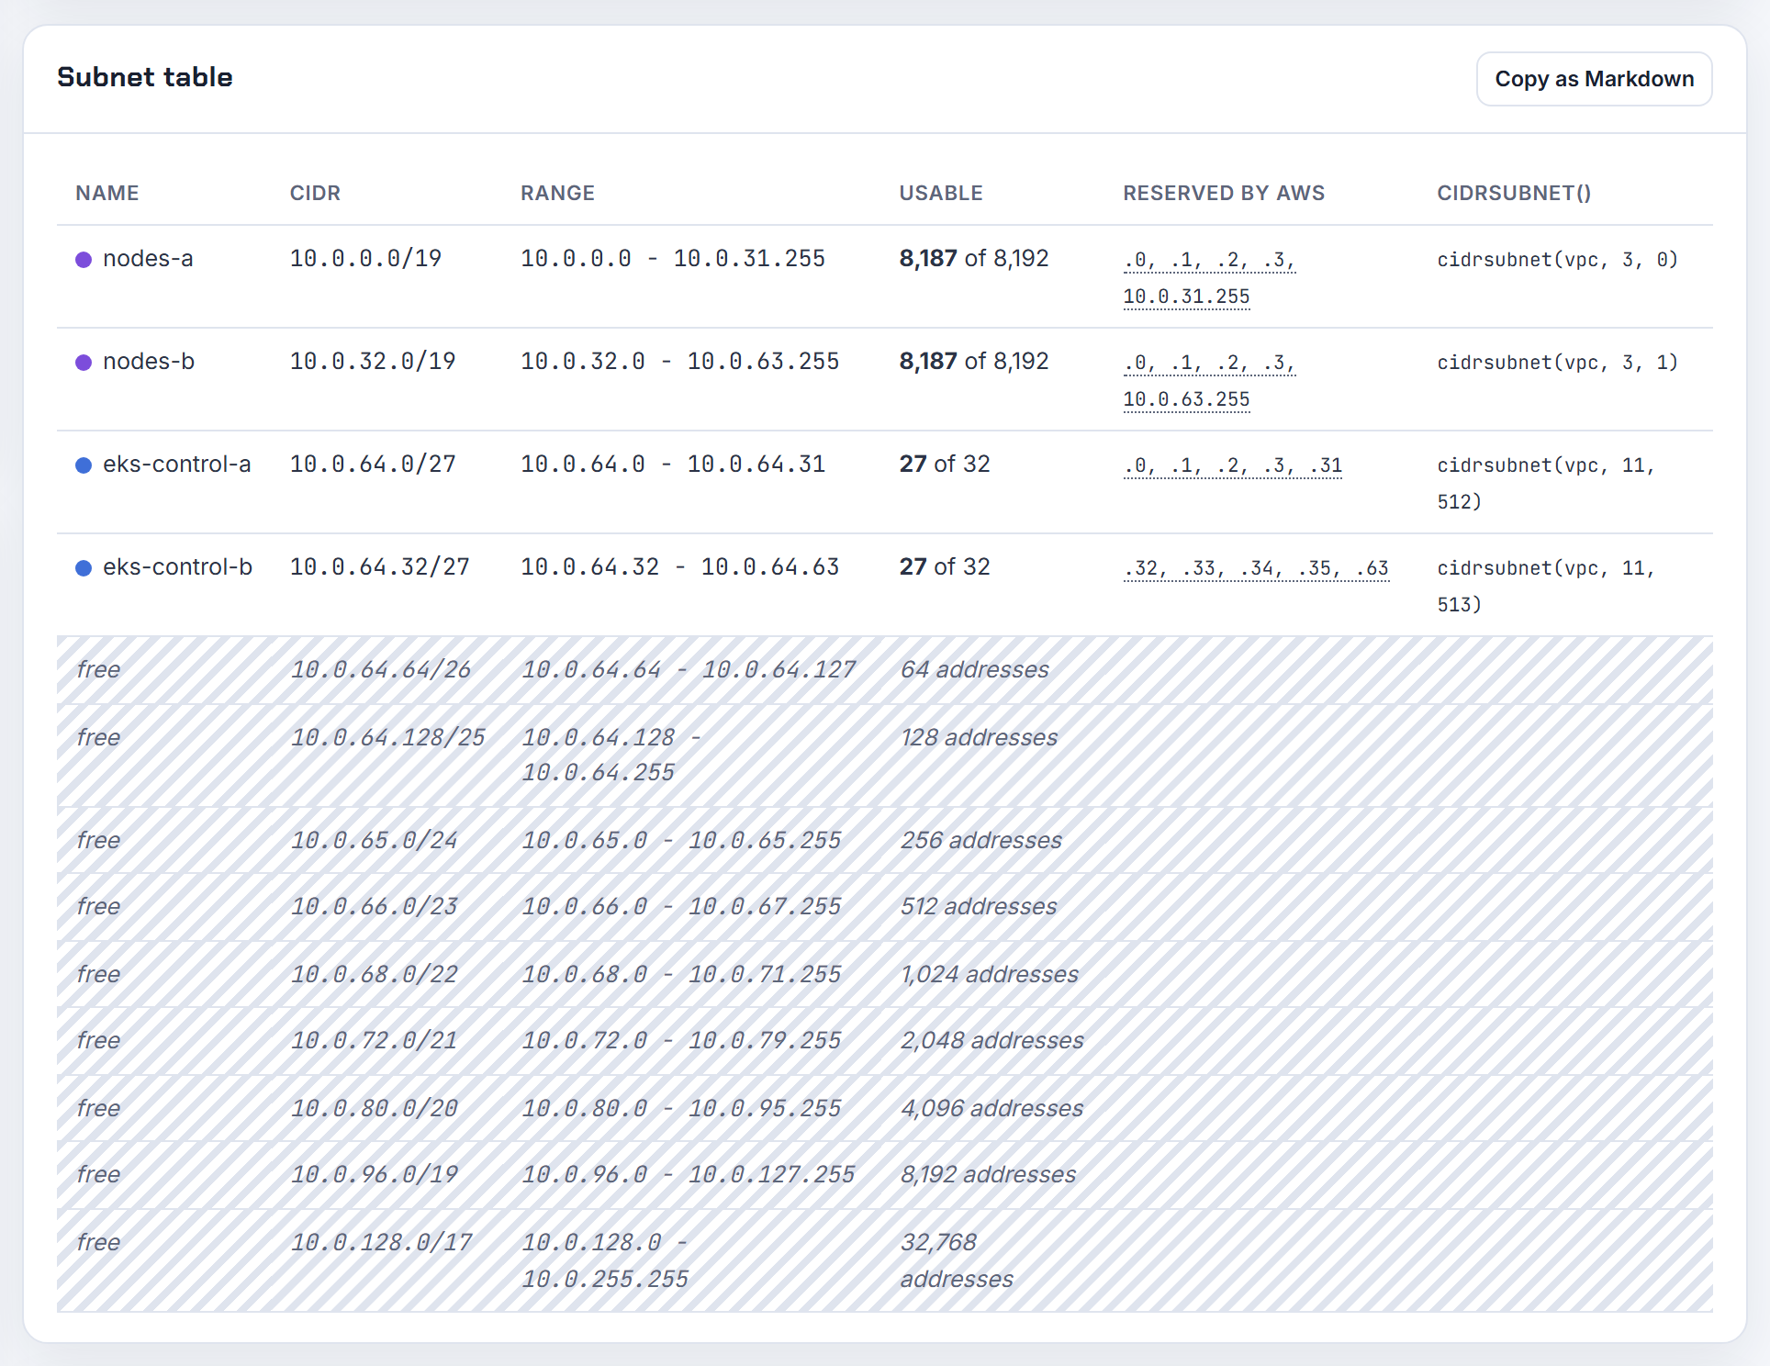This screenshot has width=1770, height=1366.
Task: Click the free block 10.0.128.0/17
Action: [x=381, y=1243]
